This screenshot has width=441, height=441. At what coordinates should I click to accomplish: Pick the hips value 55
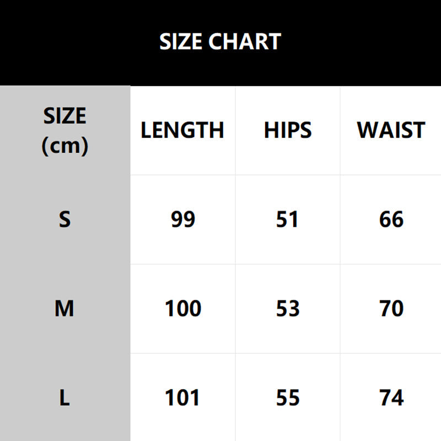coord(288,398)
